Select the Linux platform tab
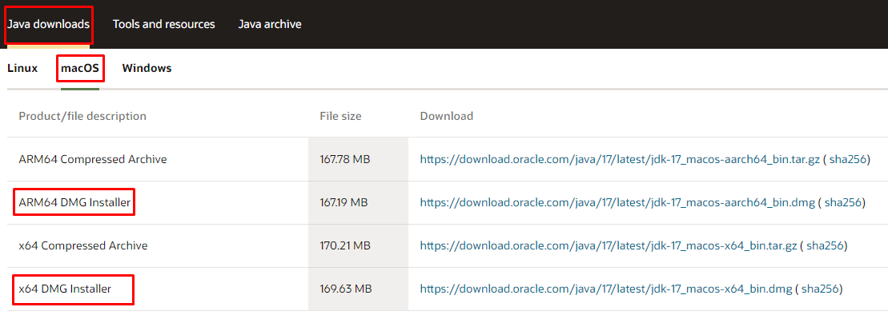Viewport: 888px width, 331px height. tap(22, 68)
